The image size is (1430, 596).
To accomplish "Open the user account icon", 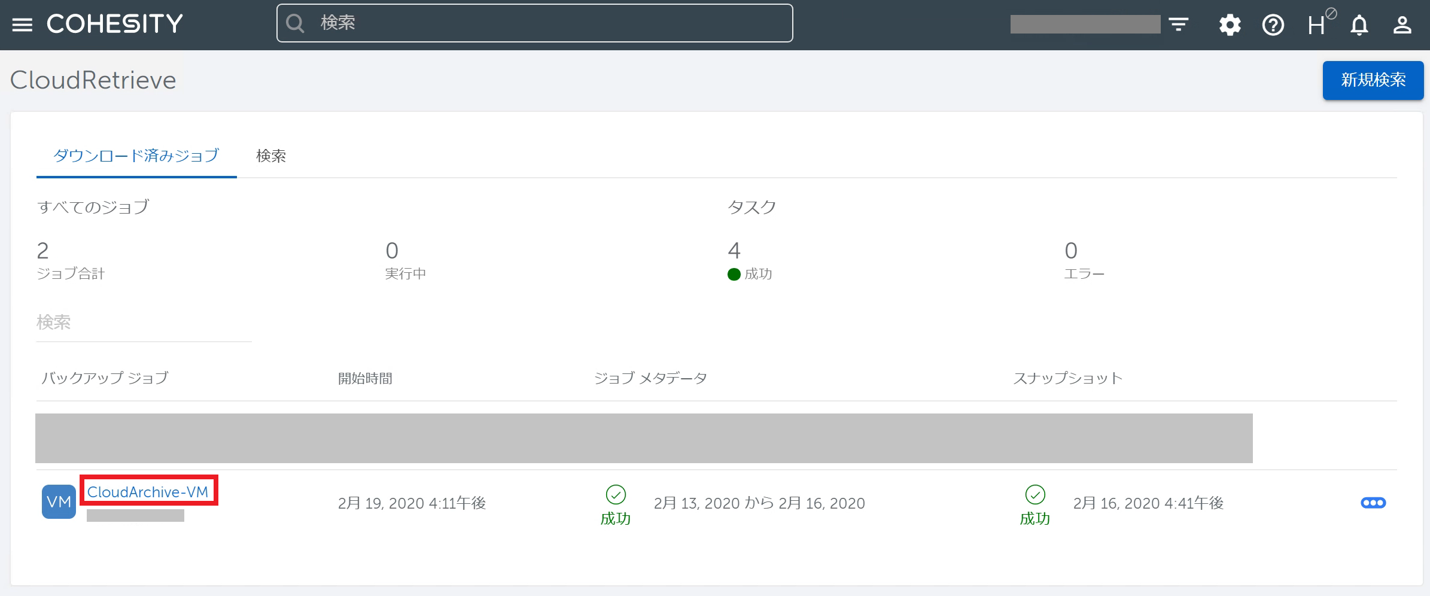I will (x=1402, y=25).
